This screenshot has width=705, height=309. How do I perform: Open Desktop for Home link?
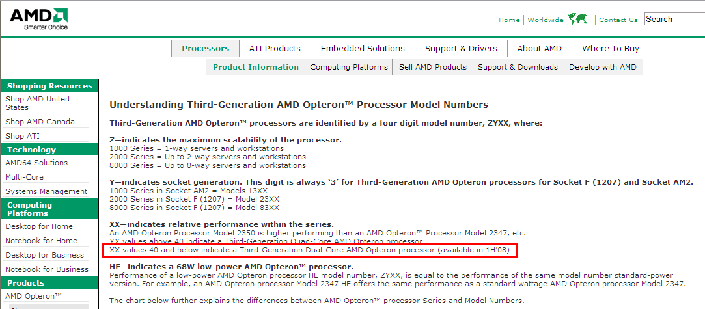click(x=38, y=226)
